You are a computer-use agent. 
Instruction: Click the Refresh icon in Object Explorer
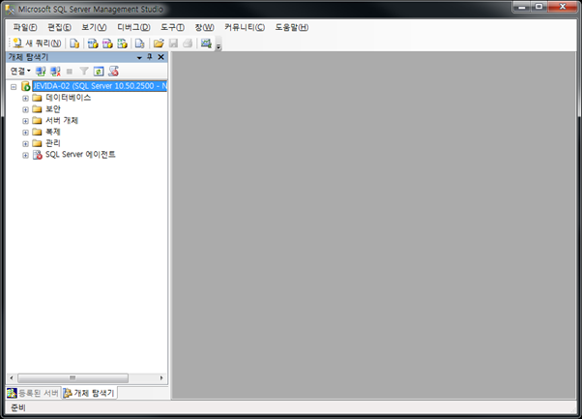point(99,71)
